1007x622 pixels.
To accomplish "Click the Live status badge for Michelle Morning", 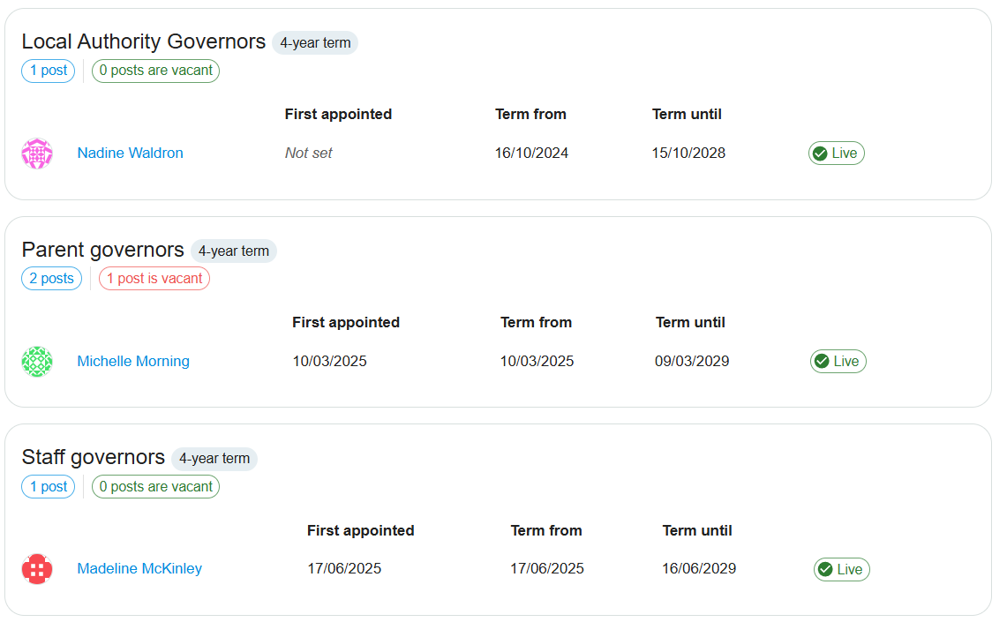I will pyautogui.click(x=838, y=362).
